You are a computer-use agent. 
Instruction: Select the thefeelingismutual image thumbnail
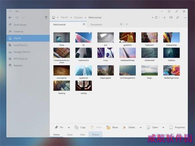(x=172, y=70)
